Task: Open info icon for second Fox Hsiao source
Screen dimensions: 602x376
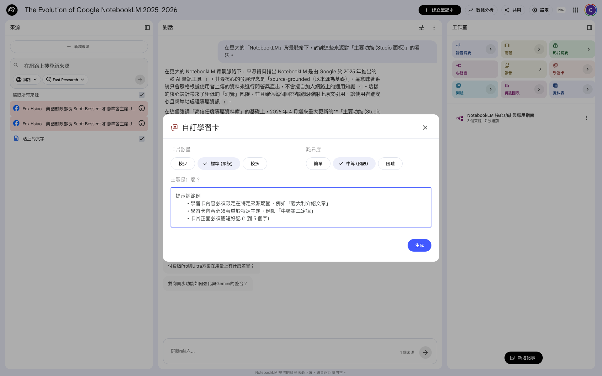Action: 142,123
